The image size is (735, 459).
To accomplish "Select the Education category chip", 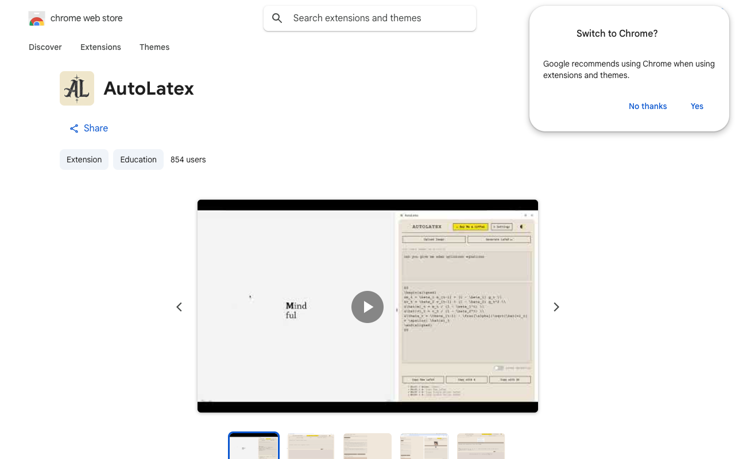I will click(138, 160).
